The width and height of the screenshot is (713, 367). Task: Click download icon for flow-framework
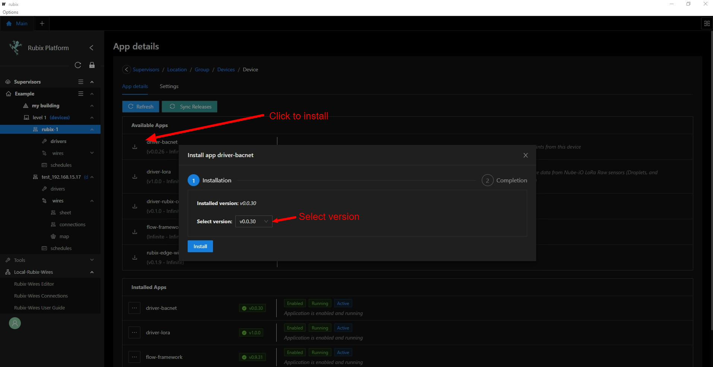135,232
